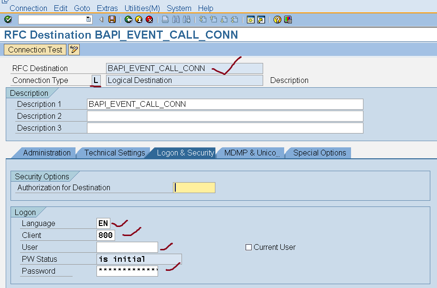This screenshot has width=437, height=288.
Task: Go to first page icon
Action: point(203,20)
